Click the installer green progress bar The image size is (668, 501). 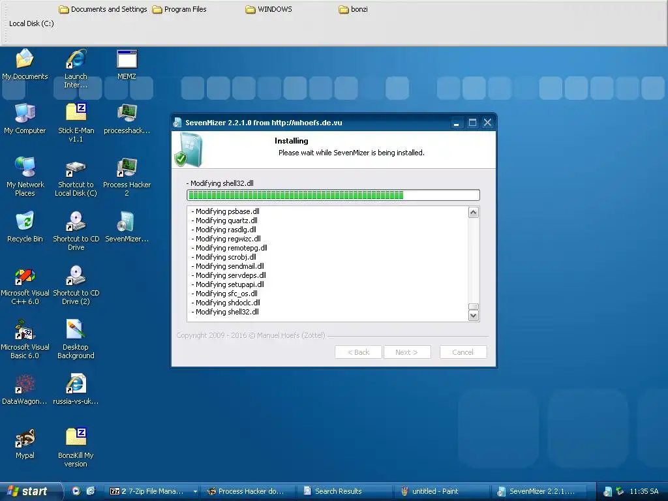pos(333,195)
